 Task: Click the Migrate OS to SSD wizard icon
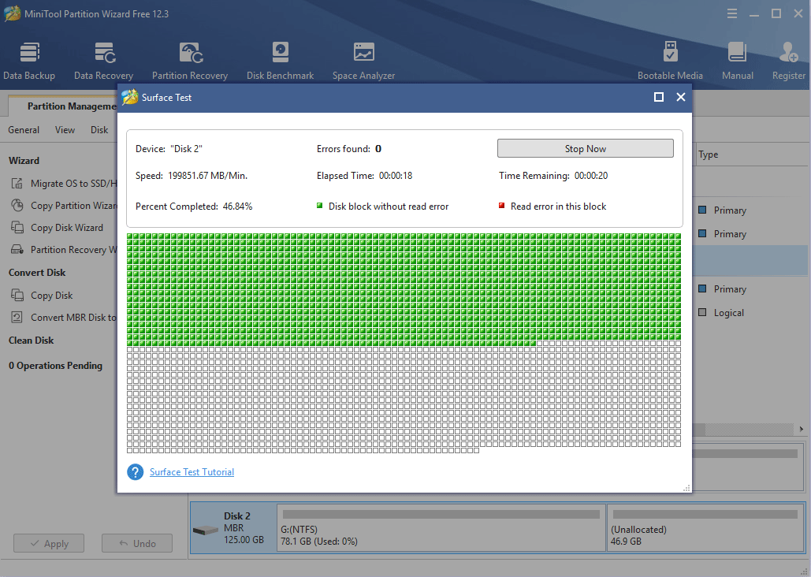[x=17, y=183]
